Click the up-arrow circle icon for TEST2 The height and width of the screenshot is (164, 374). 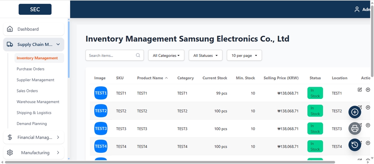(368, 107)
